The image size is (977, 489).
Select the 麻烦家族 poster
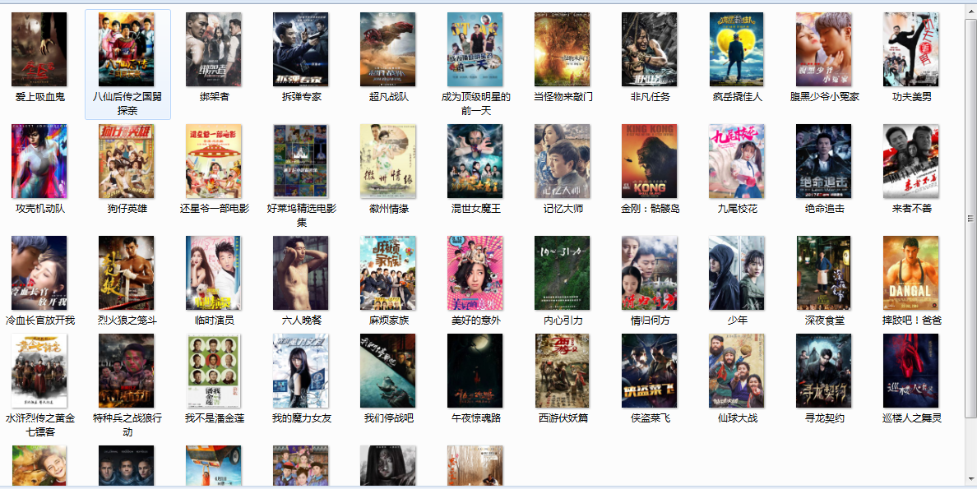click(x=387, y=273)
